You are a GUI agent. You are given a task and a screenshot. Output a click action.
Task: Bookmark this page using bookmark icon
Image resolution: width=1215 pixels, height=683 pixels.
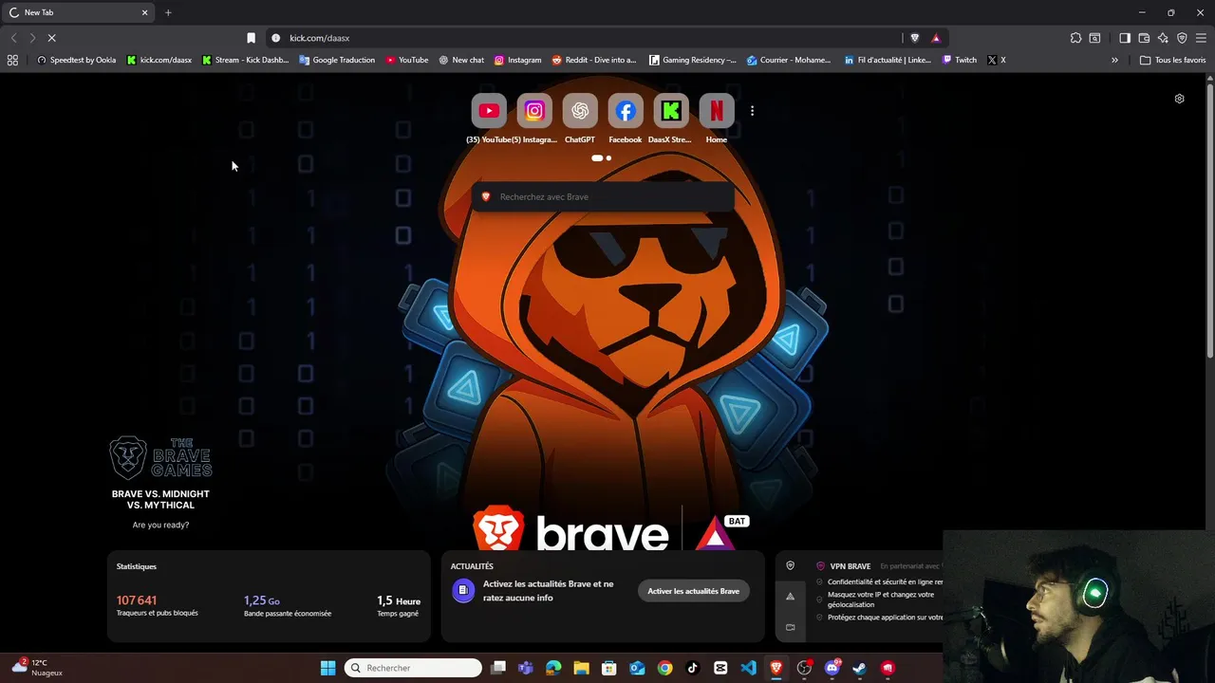pos(251,38)
